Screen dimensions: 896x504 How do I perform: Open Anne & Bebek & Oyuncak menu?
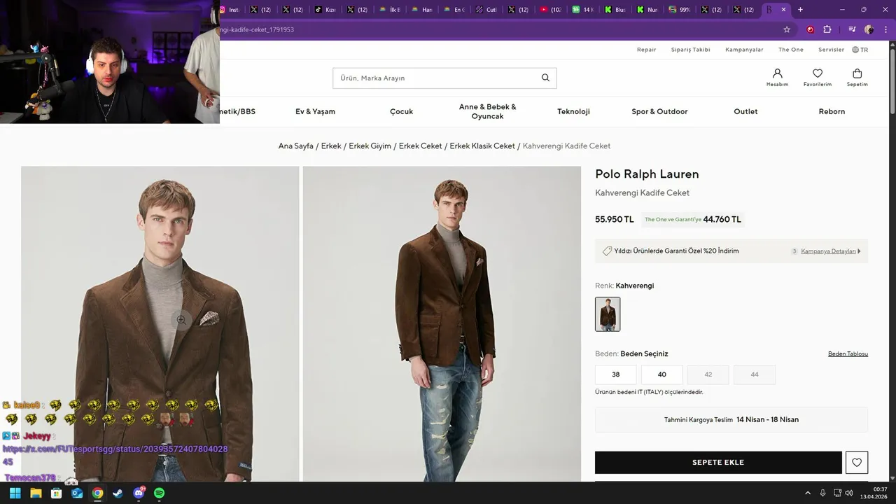coord(487,111)
